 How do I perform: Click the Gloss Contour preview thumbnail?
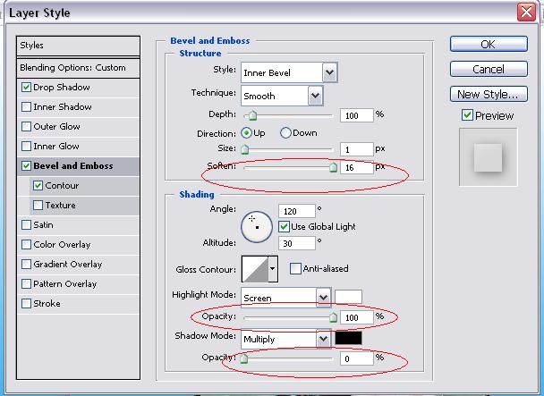pos(255,269)
